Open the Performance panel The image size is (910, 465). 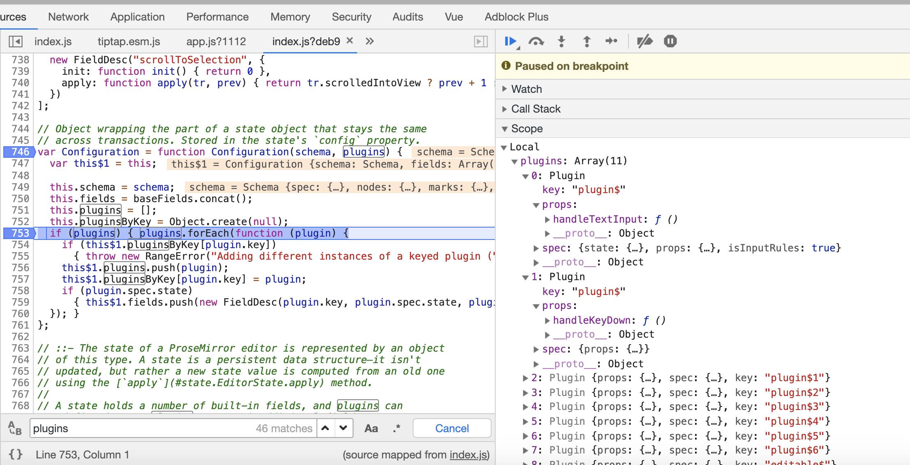tap(217, 17)
